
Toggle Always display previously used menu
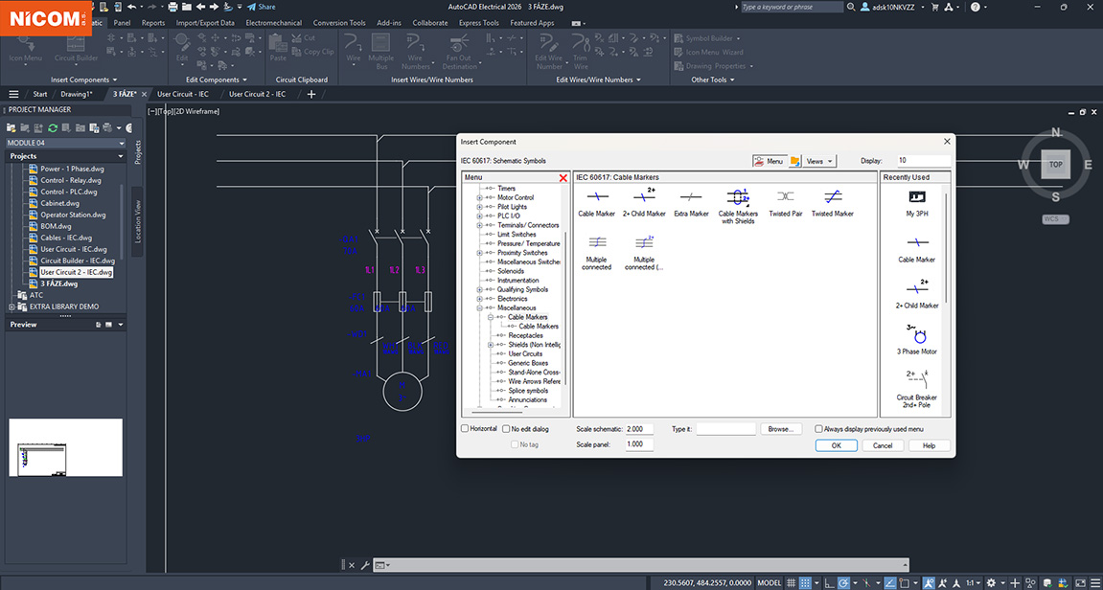819,429
